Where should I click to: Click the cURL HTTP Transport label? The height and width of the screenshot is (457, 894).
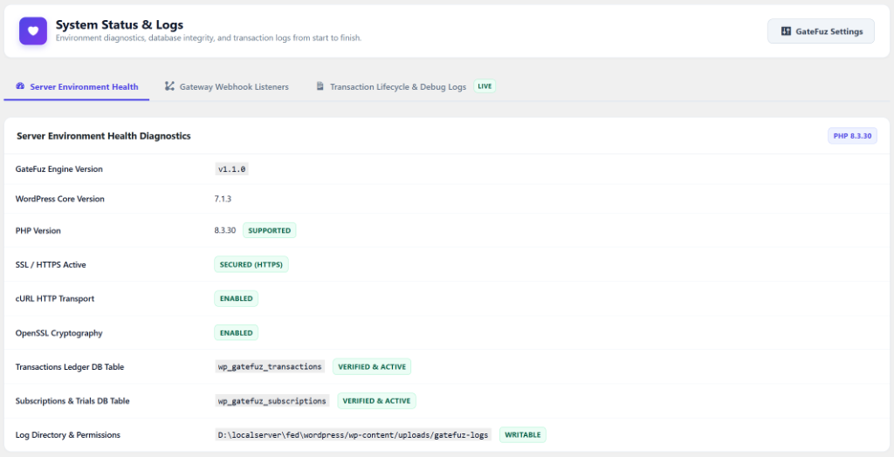tap(55, 298)
